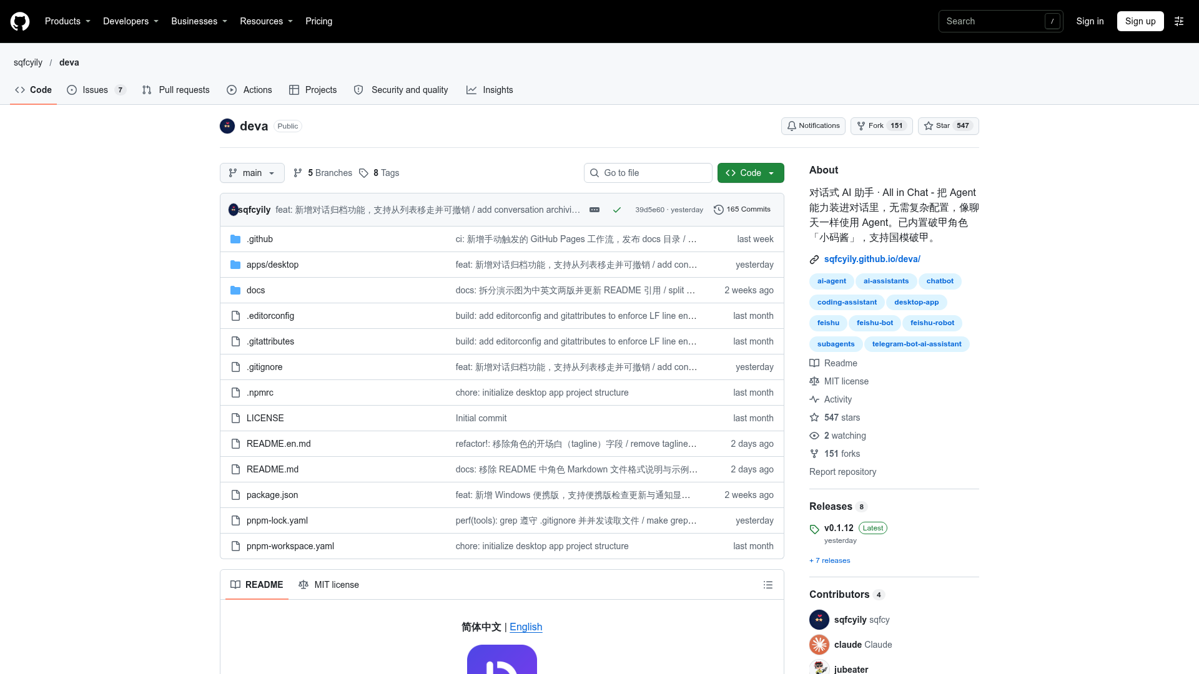Click the claude contributor avatar
The width and height of the screenshot is (1199, 674).
point(819,645)
